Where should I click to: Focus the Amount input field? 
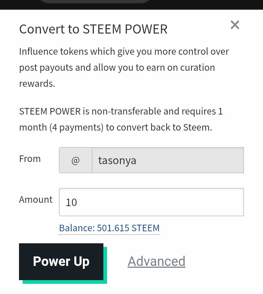tap(151, 202)
